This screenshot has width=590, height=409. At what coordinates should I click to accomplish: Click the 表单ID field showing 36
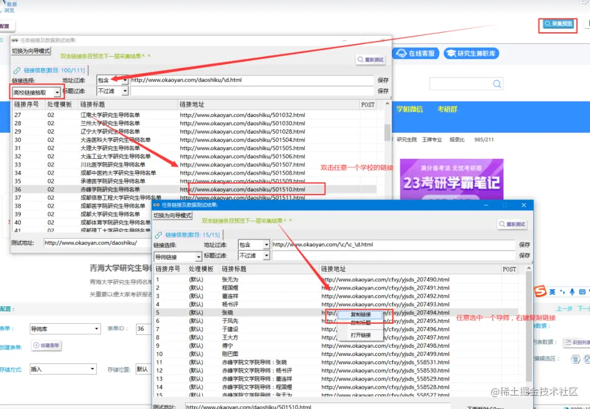144,329
